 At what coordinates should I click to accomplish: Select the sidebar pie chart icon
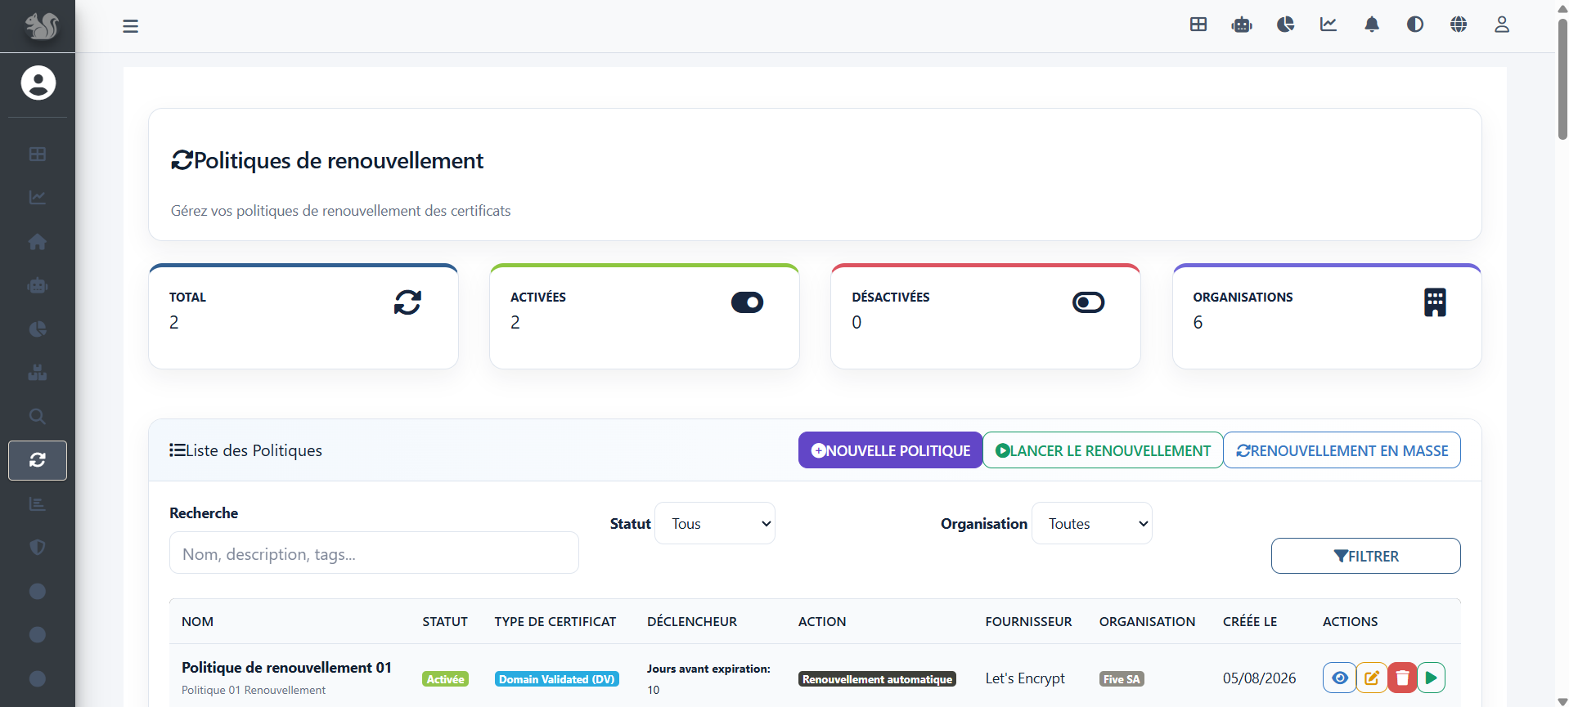(38, 329)
